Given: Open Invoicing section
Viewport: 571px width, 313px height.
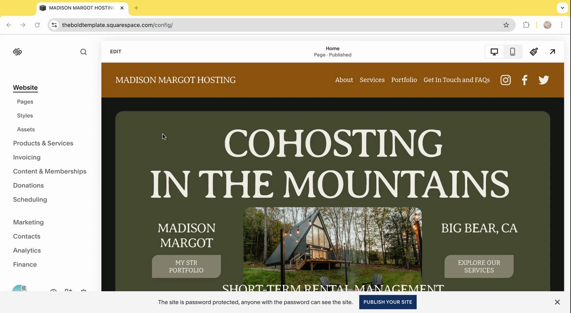Looking at the screenshot, I should pos(27,157).
